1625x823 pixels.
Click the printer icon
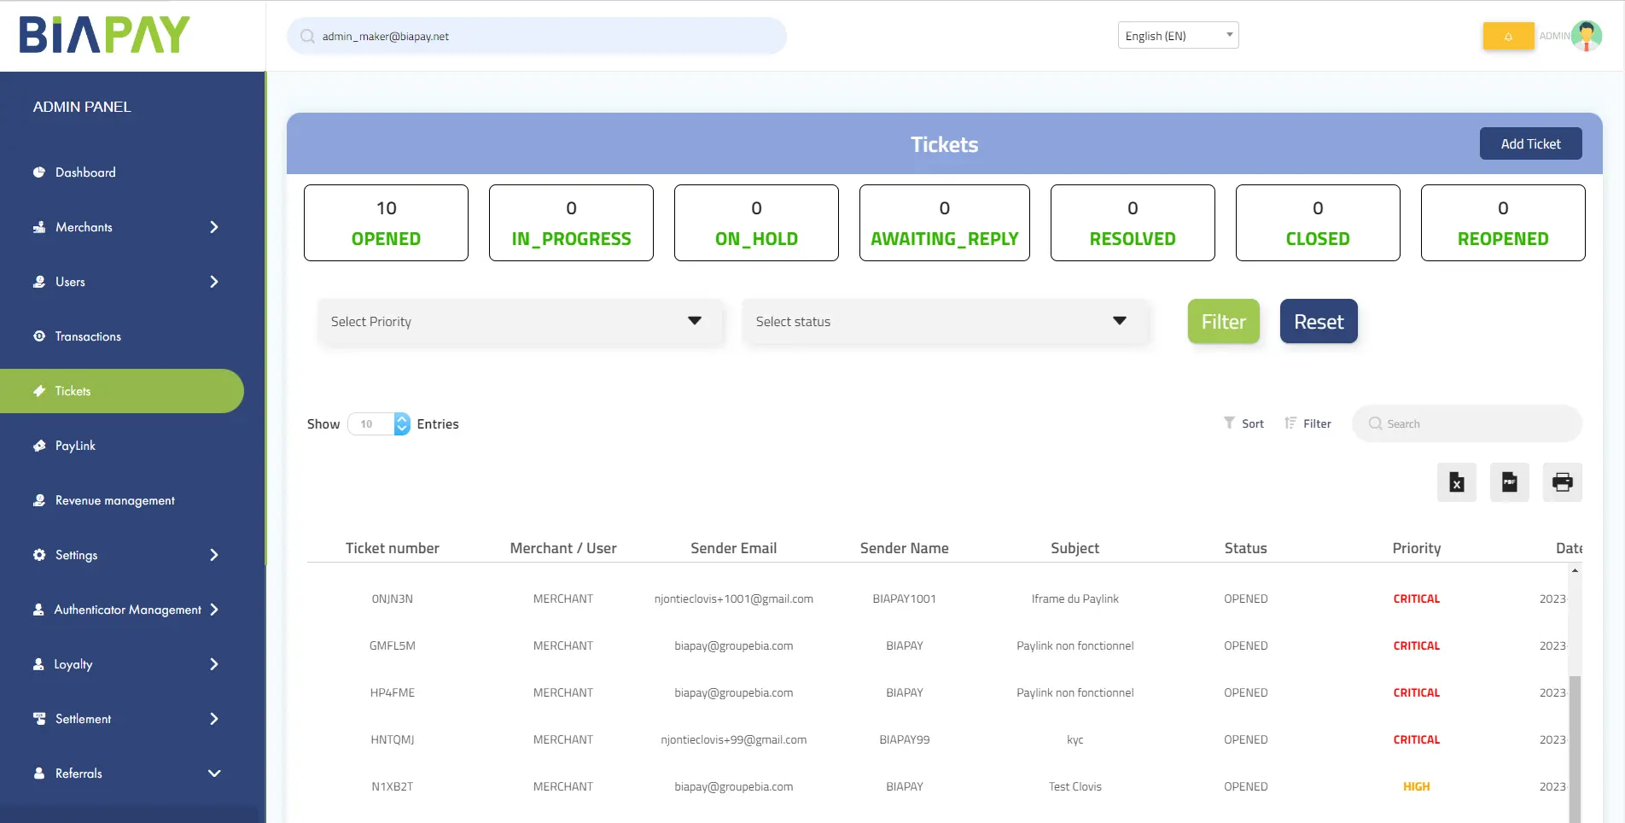[1562, 482]
